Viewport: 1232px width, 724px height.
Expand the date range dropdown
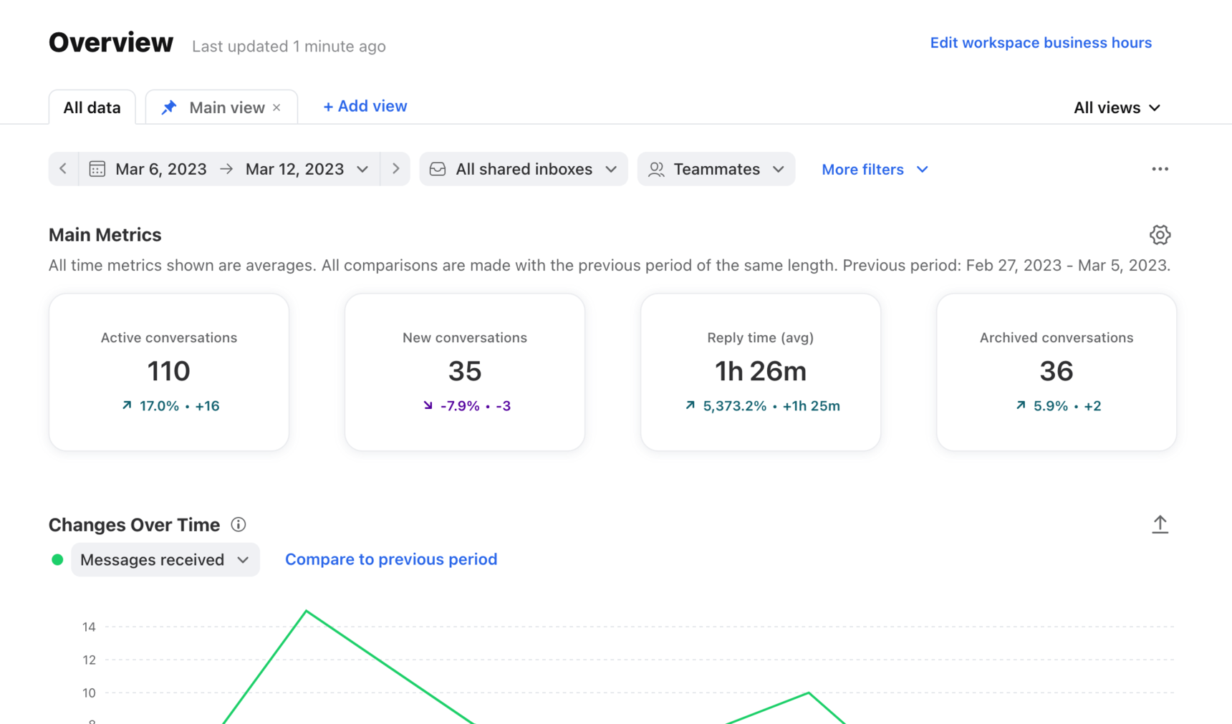click(x=362, y=169)
